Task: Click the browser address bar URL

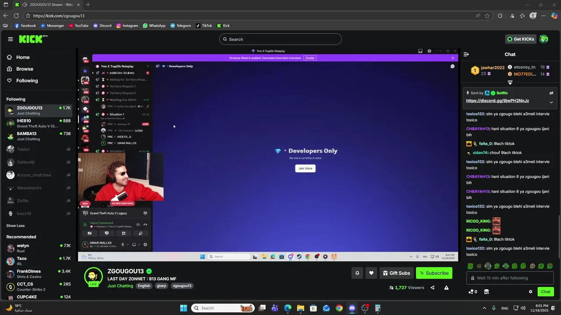Action: (59, 16)
